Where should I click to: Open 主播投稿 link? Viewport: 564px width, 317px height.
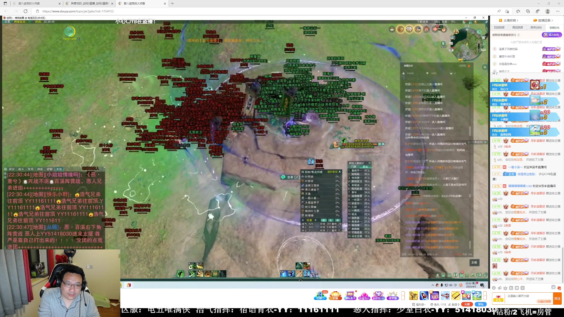click(x=509, y=20)
